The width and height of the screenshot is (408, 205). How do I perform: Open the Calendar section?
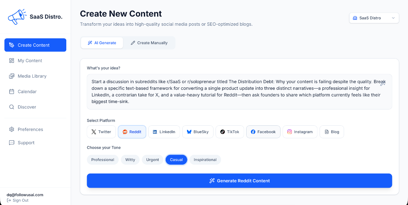pyautogui.click(x=27, y=91)
